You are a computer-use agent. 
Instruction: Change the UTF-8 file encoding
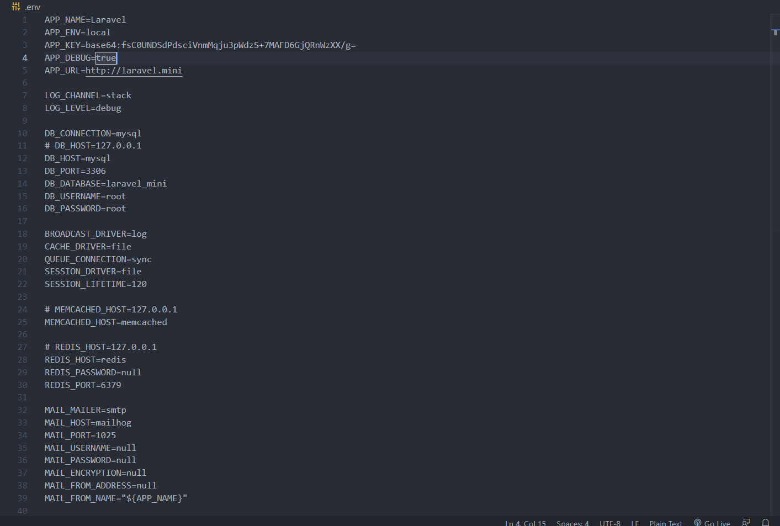pyautogui.click(x=610, y=523)
